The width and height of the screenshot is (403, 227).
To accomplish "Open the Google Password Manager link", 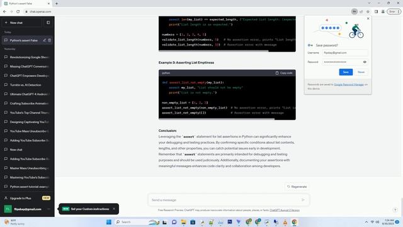I will 349,84.
